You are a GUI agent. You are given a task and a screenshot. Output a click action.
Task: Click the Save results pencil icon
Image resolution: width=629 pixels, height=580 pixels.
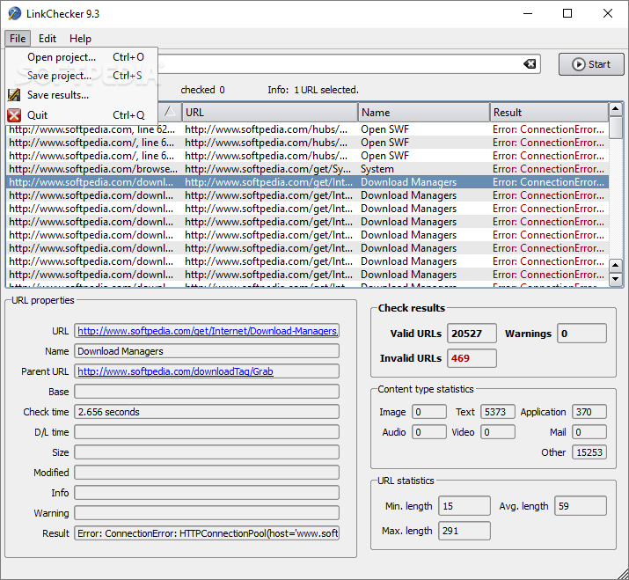[x=14, y=95]
